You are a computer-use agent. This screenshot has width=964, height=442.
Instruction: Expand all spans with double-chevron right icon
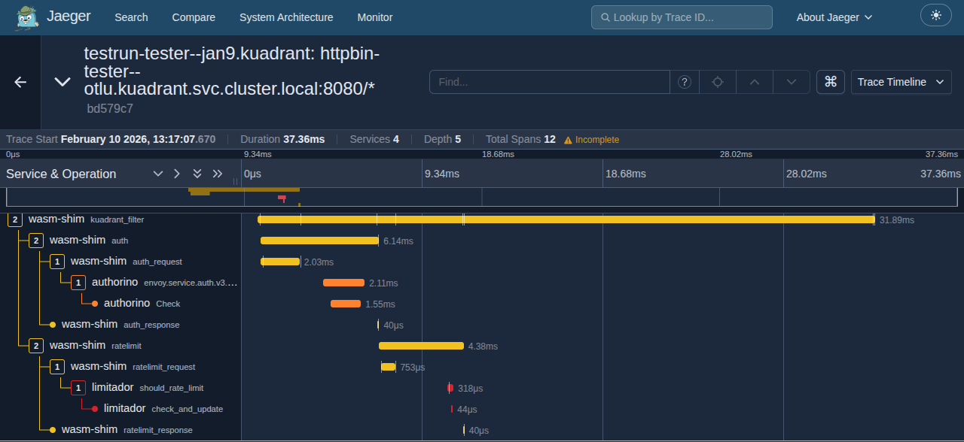click(218, 174)
